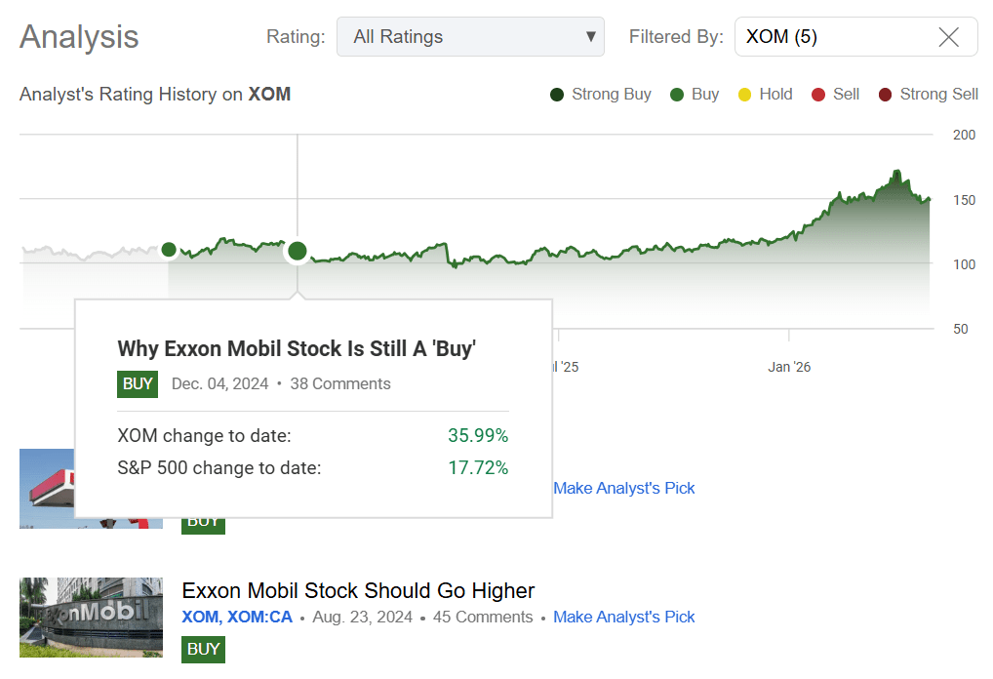993x679 pixels.
Task: Toggle Hold yellow legend dot
Action: point(745,95)
